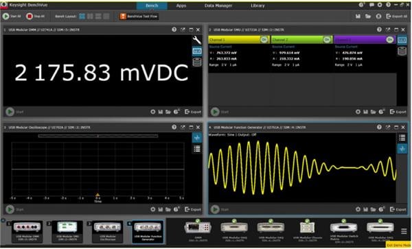Open the instrument tray hamburger menu

click(x=404, y=231)
